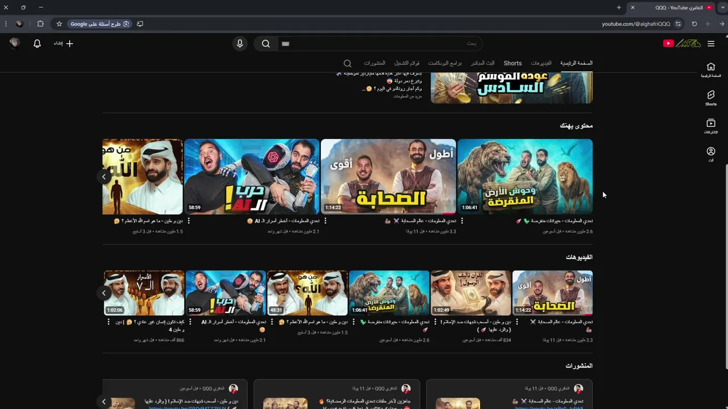This screenshot has width=728, height=409.
Task: Open الفيديوهات row thumbnail with duration 48:31
Action: (307, 293)
